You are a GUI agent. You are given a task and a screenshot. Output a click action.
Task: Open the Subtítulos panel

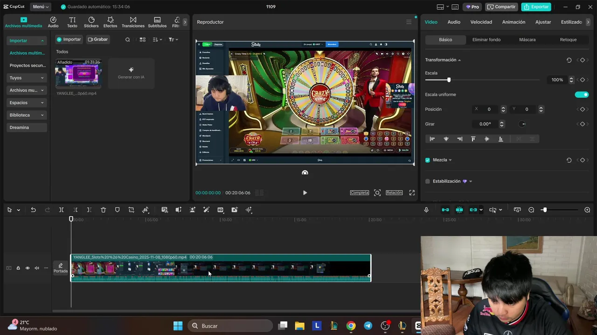(157, 22)
